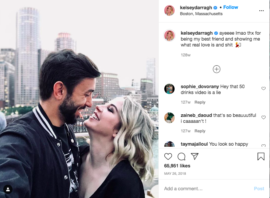The image size is (270, 198).
Task: Visit taymajalloul's profile username
Action: 194,144
